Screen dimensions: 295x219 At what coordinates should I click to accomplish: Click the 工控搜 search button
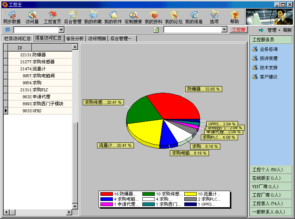pos(239,30)
